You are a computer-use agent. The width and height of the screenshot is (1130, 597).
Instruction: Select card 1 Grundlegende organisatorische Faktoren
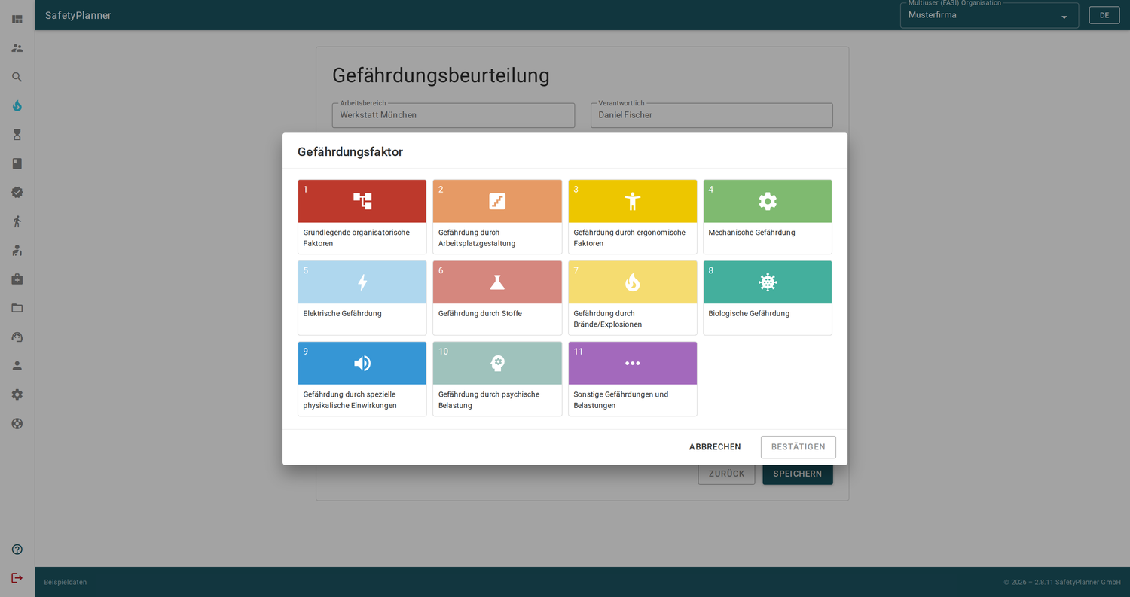click(x=362, y=217)
